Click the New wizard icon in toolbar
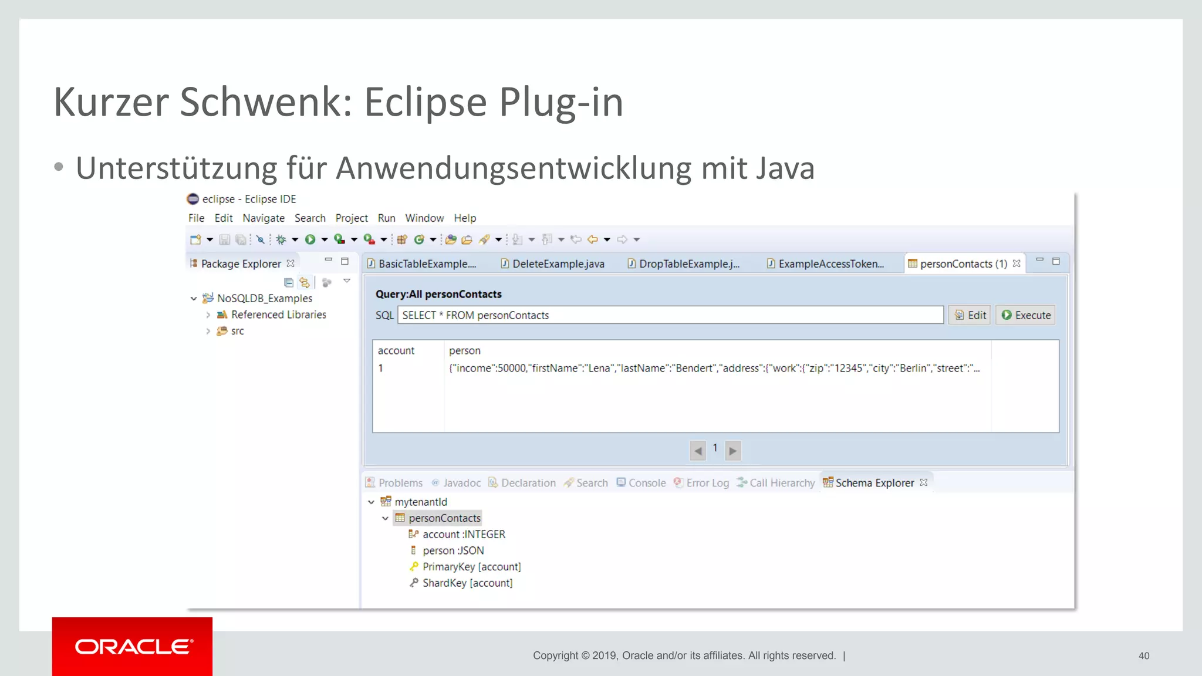1202x676 pixels. 195,239
